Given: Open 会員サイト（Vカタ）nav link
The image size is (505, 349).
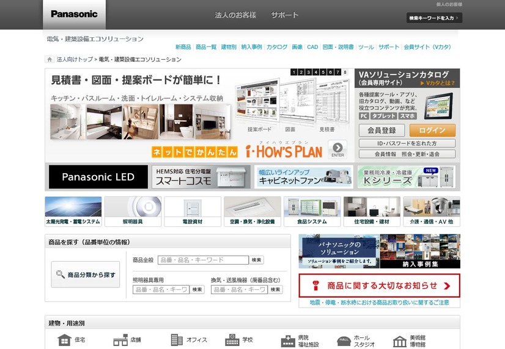Looking at the screenshot, I should [427, 47].
